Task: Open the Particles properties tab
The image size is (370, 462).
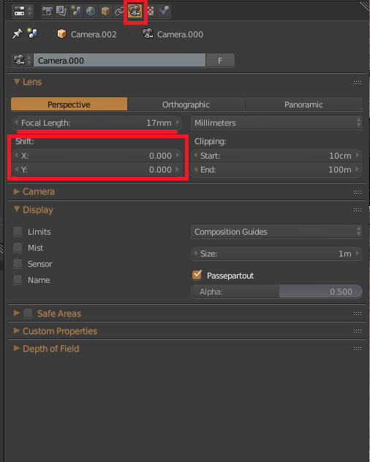Action: (164, 11)
